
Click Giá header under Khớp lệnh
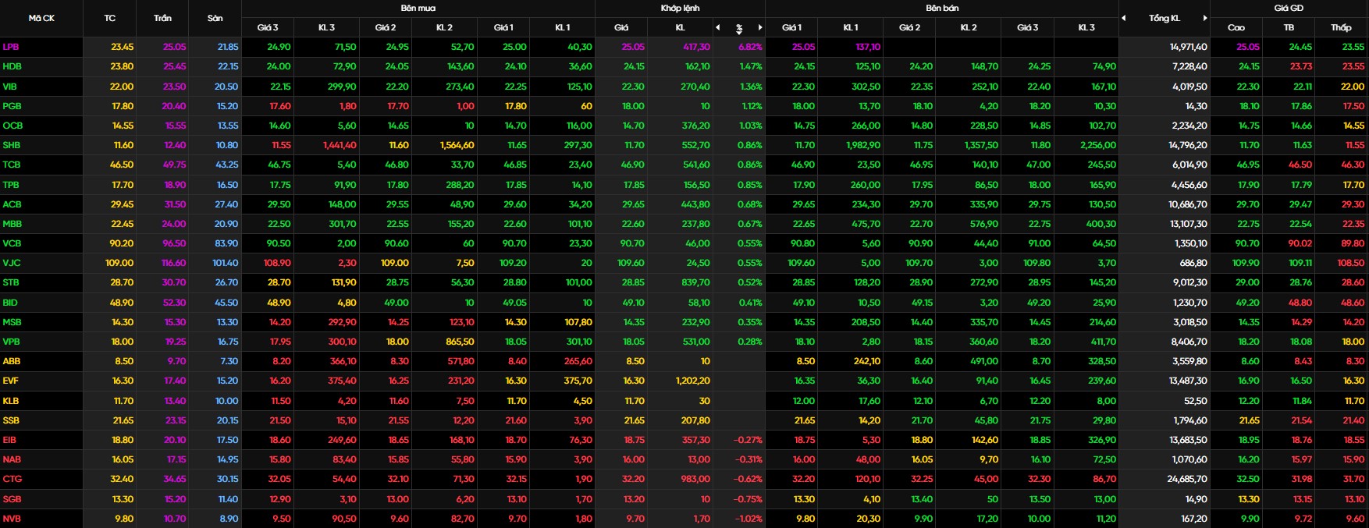click(621, 27)
